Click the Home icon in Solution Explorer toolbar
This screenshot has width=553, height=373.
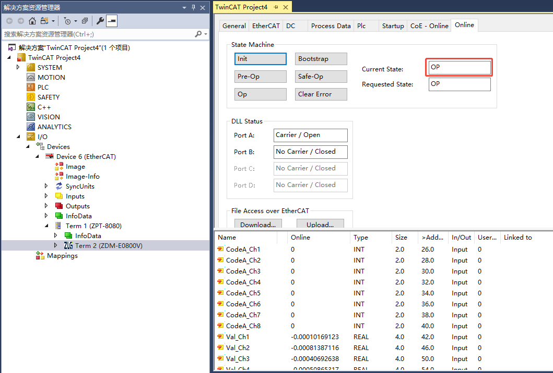32,21
